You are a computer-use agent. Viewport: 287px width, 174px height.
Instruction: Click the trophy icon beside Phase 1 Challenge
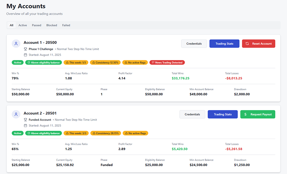coord(26,49)
